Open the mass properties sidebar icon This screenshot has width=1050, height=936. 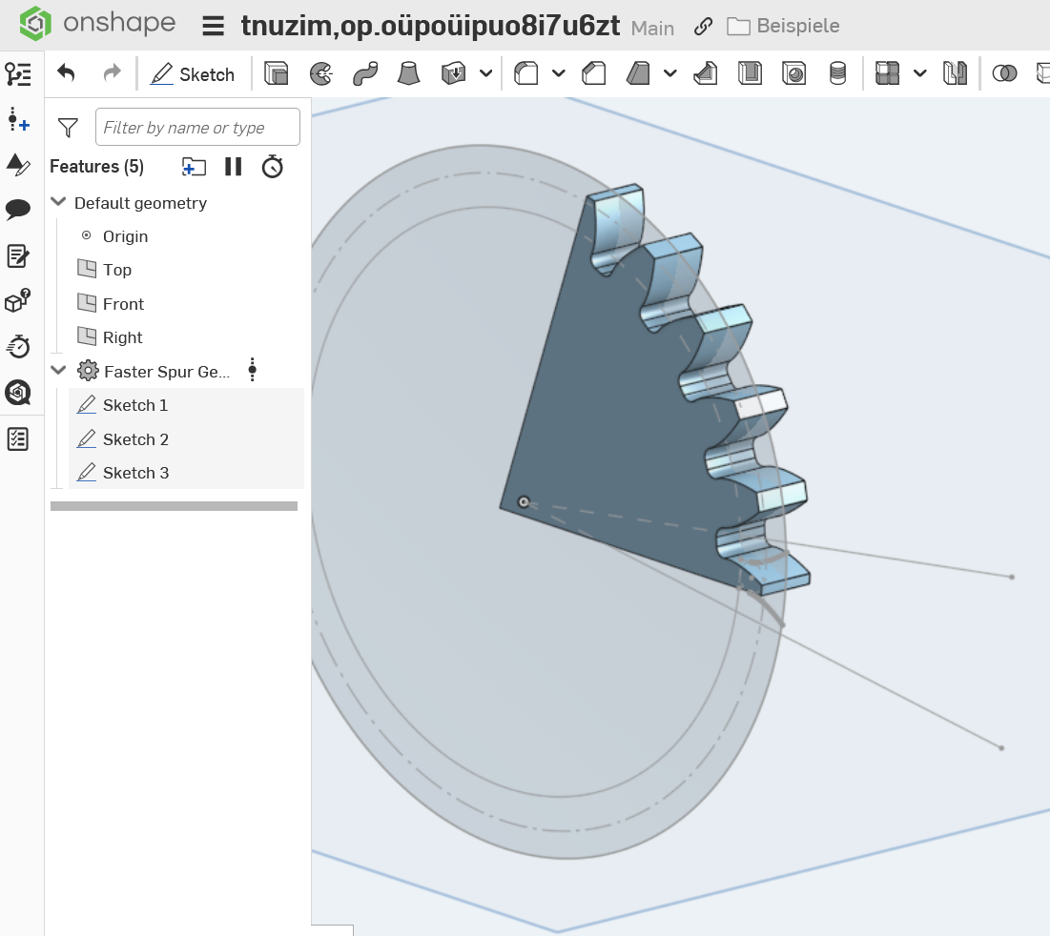18,301
